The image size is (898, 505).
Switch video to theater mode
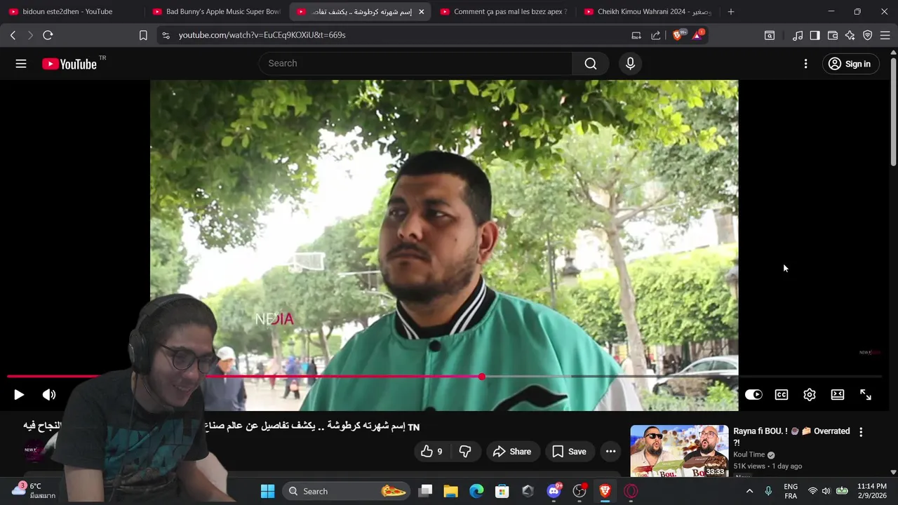click(838, 395)
